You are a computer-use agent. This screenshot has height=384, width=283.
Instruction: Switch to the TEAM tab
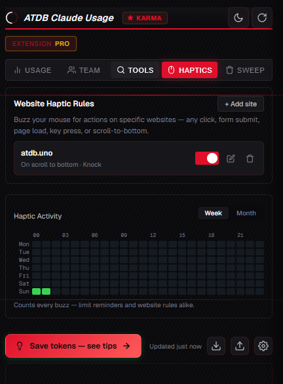coord(84,70)
